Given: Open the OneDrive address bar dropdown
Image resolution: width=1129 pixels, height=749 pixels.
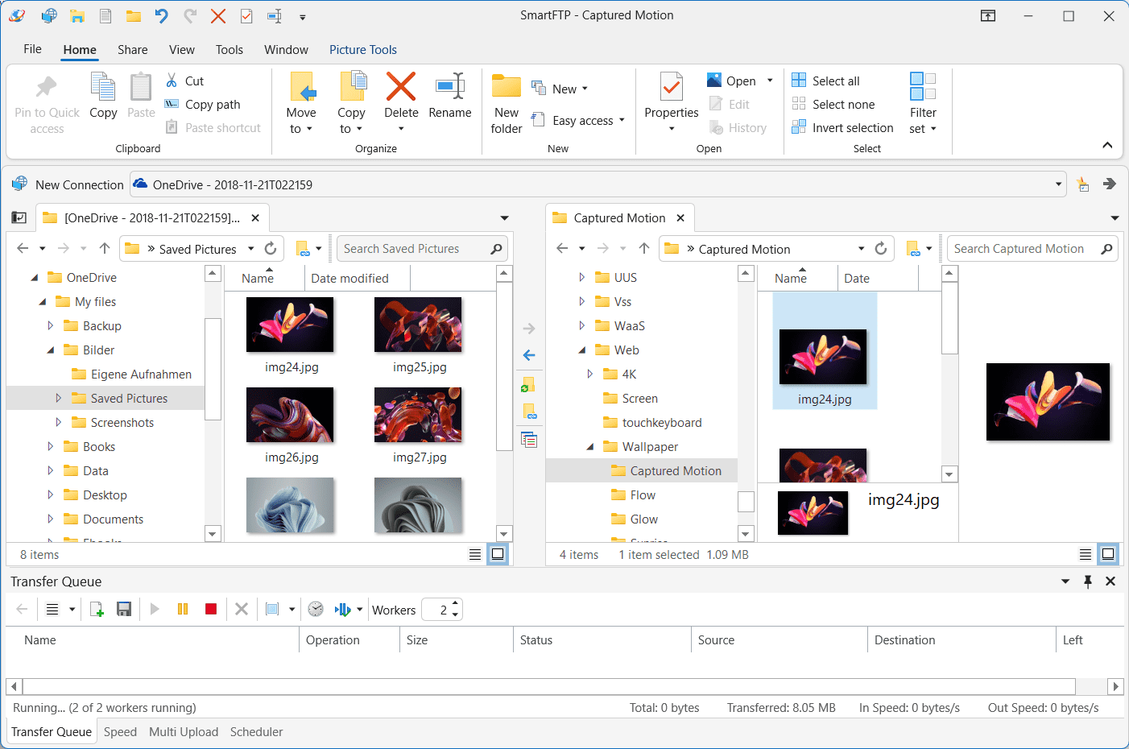Looking at the screenshot, I should 1058,184.
